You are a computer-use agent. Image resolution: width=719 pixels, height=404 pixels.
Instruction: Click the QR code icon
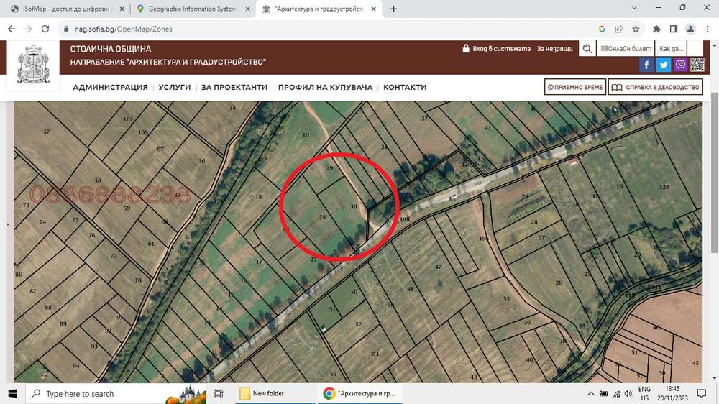click(697, 65)
